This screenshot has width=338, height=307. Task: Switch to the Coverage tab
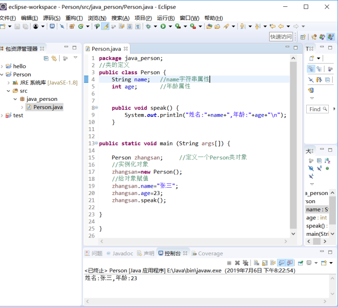210,253
